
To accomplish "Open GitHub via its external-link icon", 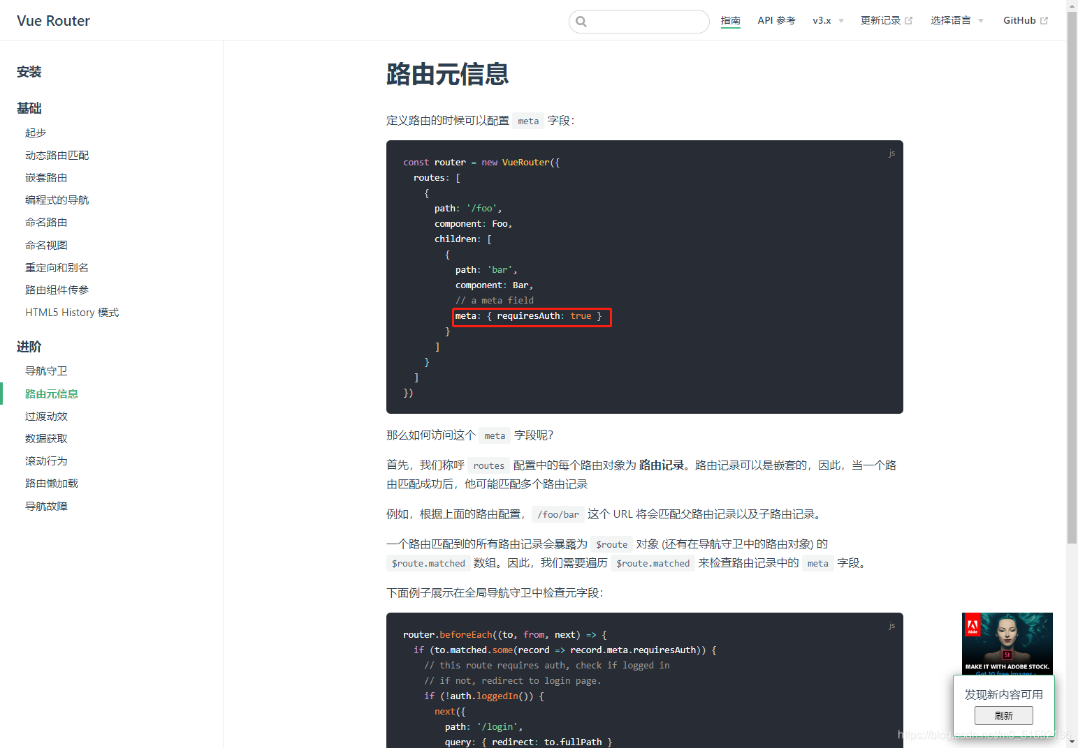I will (1043, 20).
